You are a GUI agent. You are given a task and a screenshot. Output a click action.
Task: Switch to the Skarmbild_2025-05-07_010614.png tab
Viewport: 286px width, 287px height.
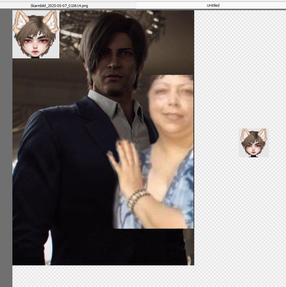coord(59,5)
